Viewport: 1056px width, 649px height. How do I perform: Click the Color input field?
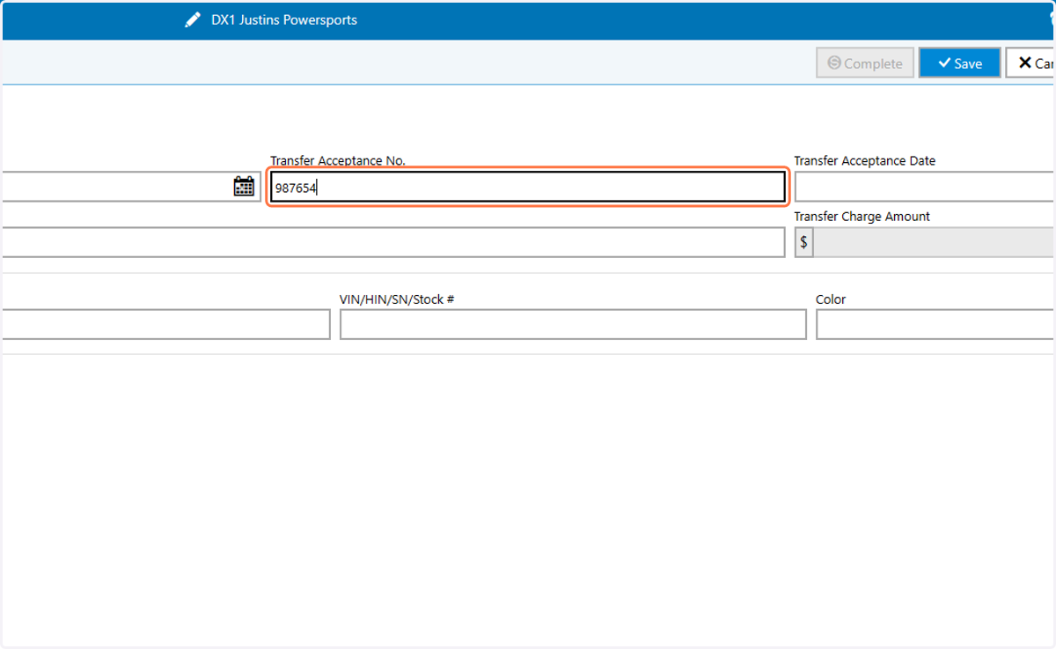936,324
